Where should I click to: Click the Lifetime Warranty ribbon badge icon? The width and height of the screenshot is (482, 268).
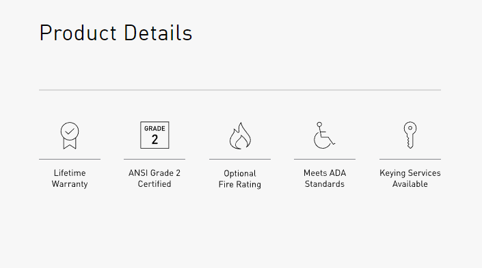click(x=70, y=136)
